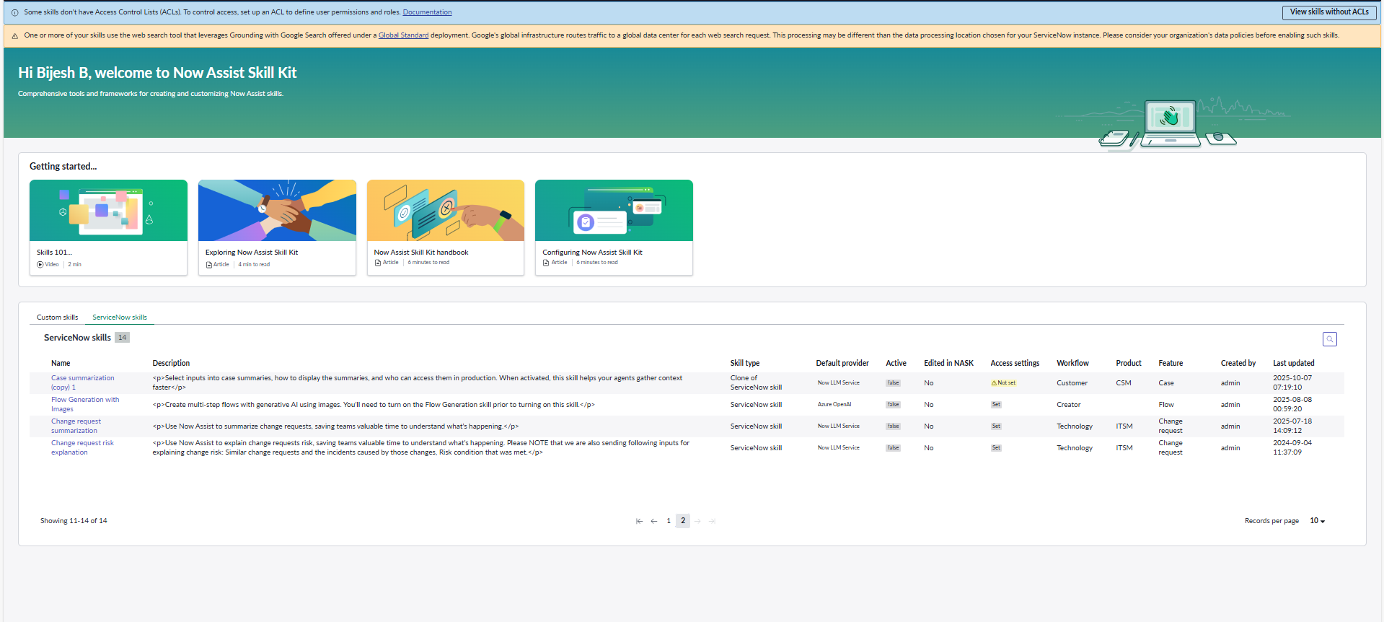Click Clone of ServiceNow skill type cell
This screenshot has width=1384, height=622.
(756, 382)
